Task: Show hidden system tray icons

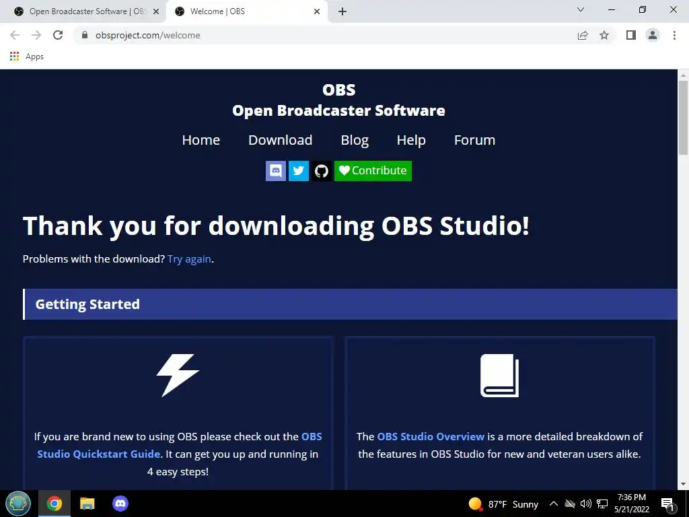Action: tap(554, 504)
